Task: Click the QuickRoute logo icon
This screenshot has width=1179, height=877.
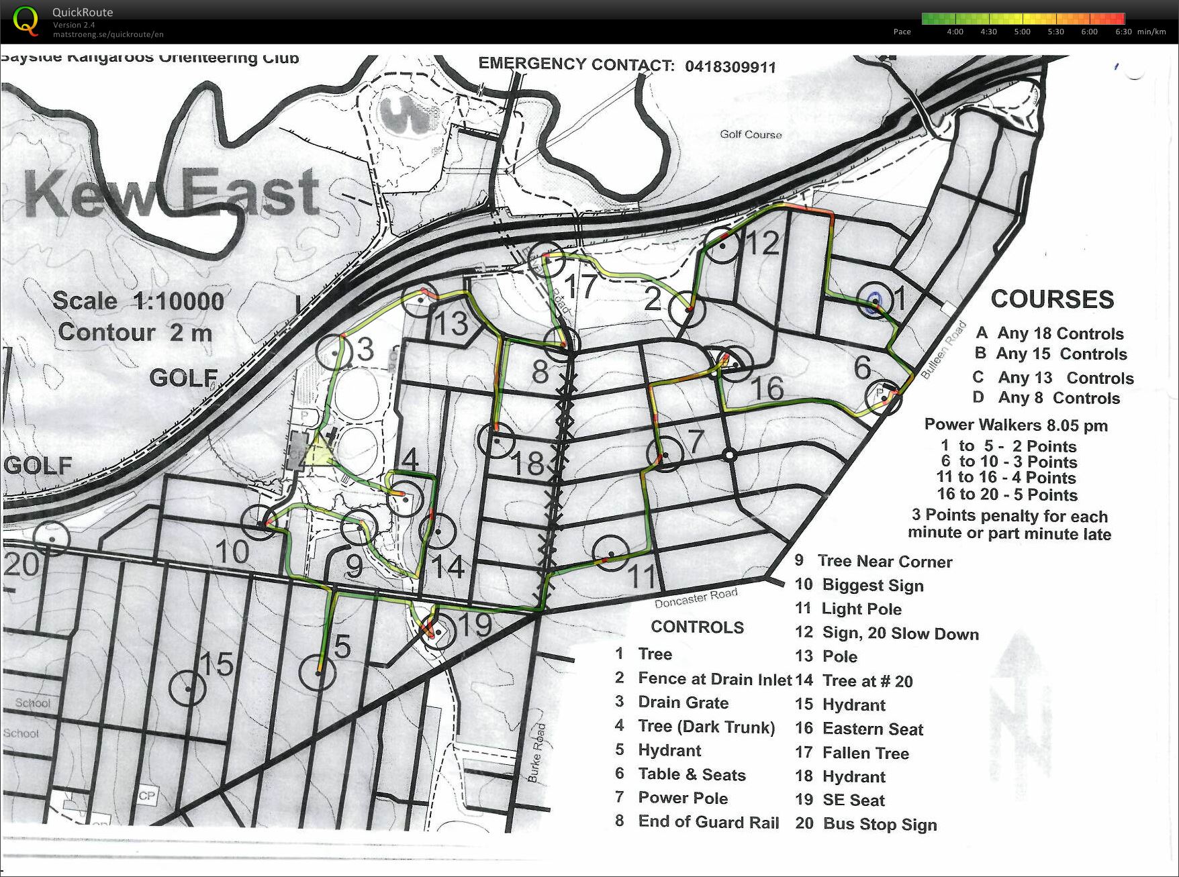Action: coord(26,21)
